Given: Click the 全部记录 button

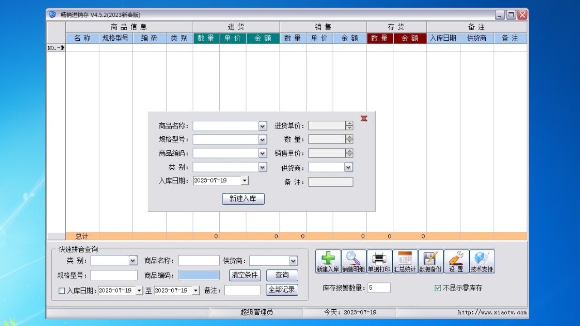Looking at the screenshot, I should coord(281,290).
